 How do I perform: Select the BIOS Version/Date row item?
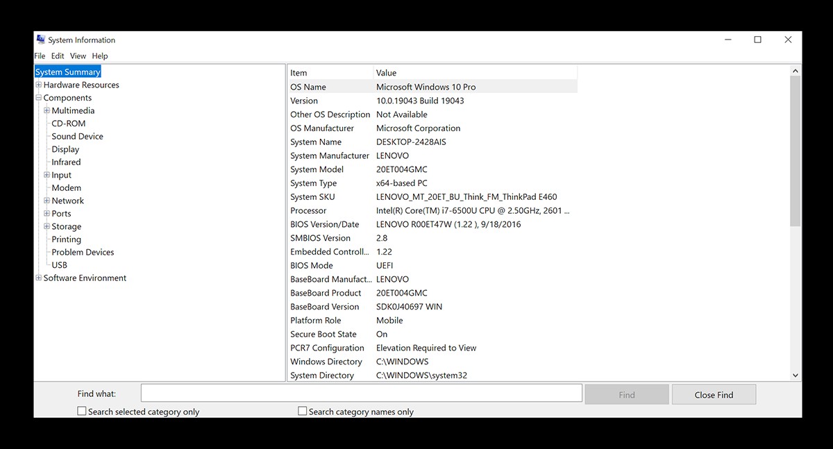[325, 224]
